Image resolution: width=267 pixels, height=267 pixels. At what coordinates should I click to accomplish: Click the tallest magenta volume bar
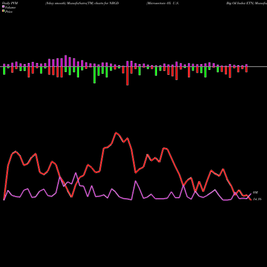[x=66, y=61]
